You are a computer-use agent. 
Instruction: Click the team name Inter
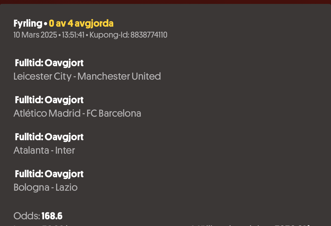[65, 150]
